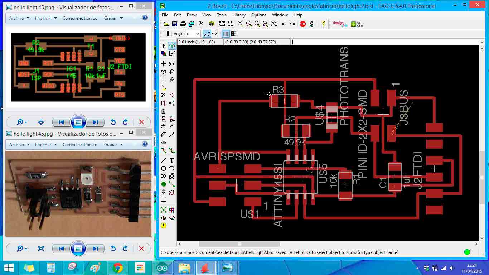The width and height of the screenshot is (489, 275).
Task: Open the CAM processor icon
Action: tap(191, 24)
